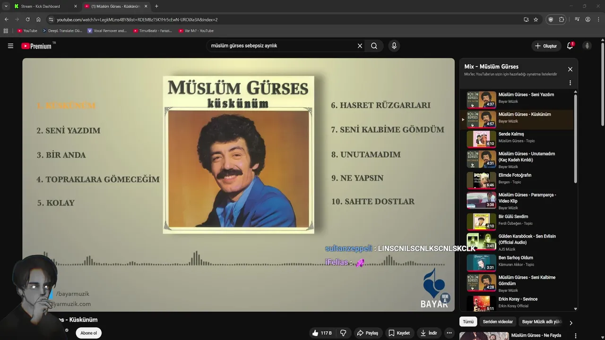Open the browser home page
The height and width of the screenshot is (340, 605).
point(38,19)
